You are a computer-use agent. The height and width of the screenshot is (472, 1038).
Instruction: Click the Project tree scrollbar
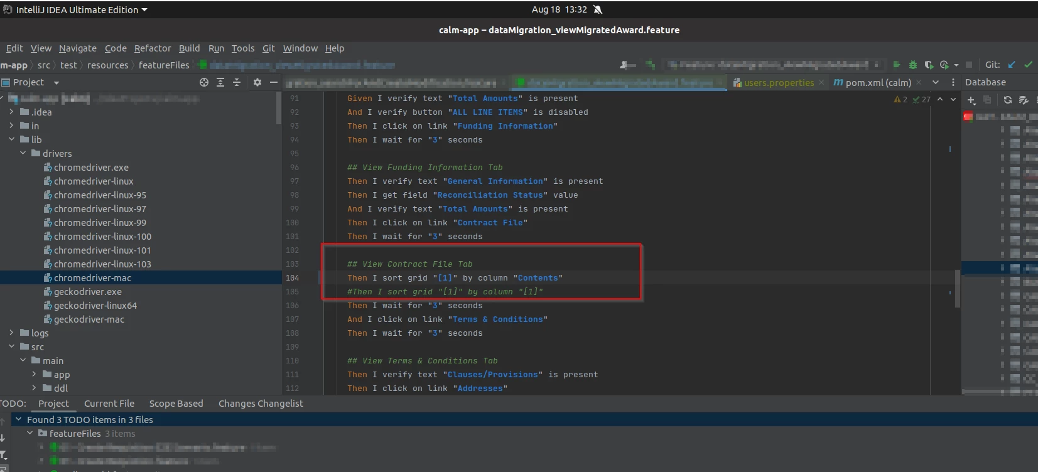click(x=279, y=108)
